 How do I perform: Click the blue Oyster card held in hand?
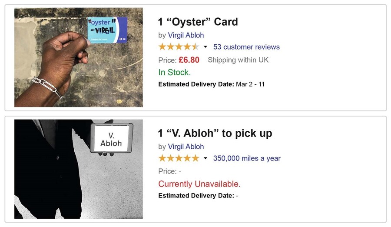pyautogui.click(x=107, y=30)
